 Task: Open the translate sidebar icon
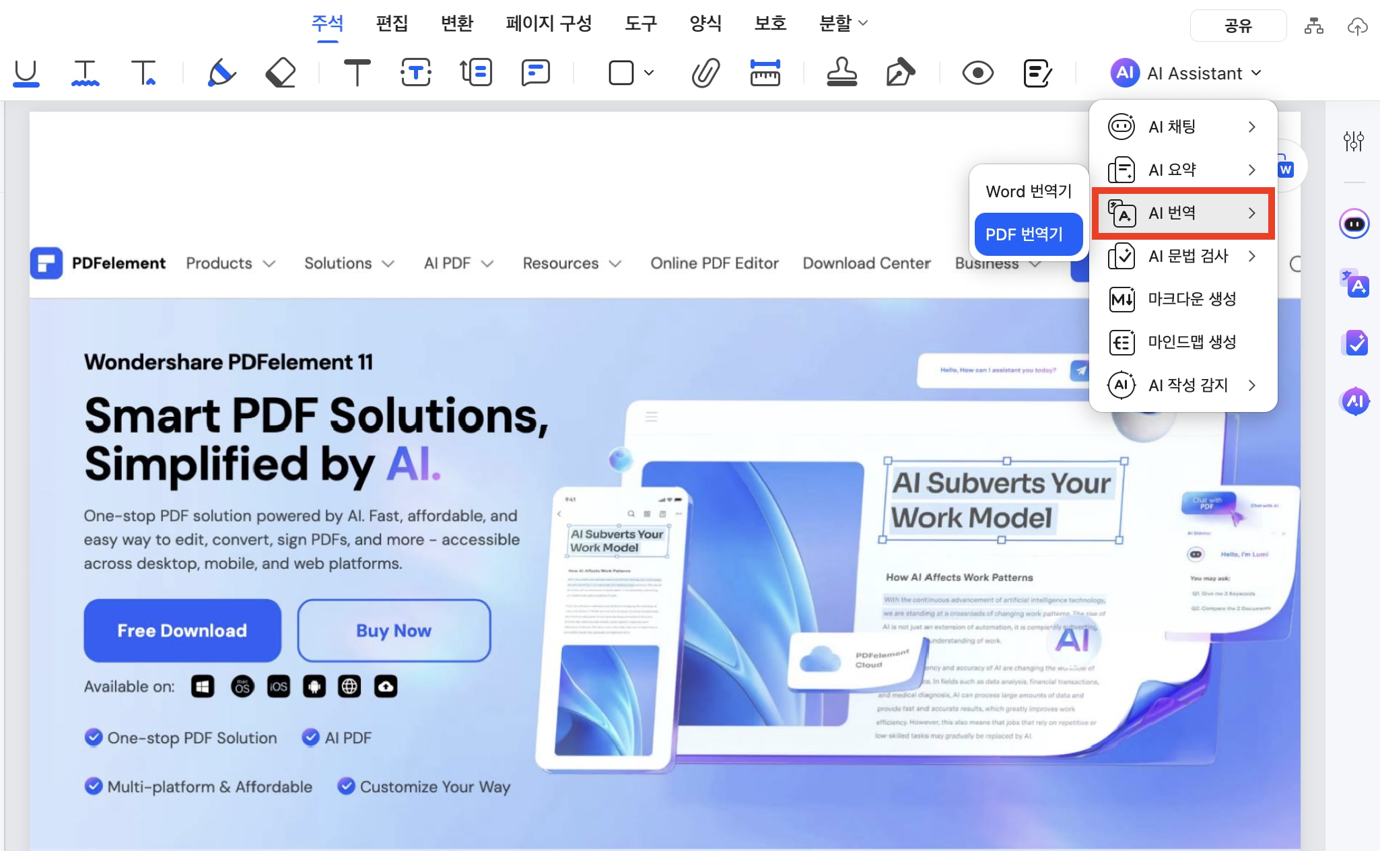pyautogui.click(x=1354, y=283)
